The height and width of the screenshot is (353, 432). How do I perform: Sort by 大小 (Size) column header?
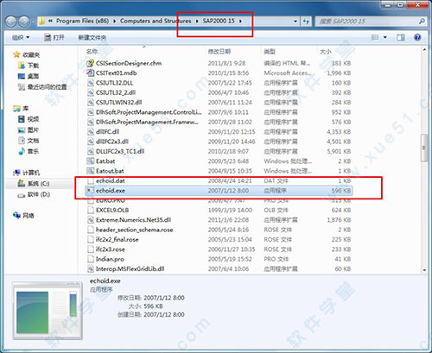[x=326, y=52]
